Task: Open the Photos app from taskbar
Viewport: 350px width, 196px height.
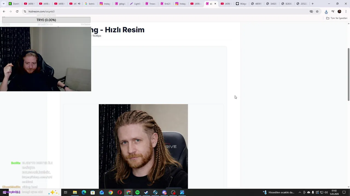Action: [x=182, y=192]
